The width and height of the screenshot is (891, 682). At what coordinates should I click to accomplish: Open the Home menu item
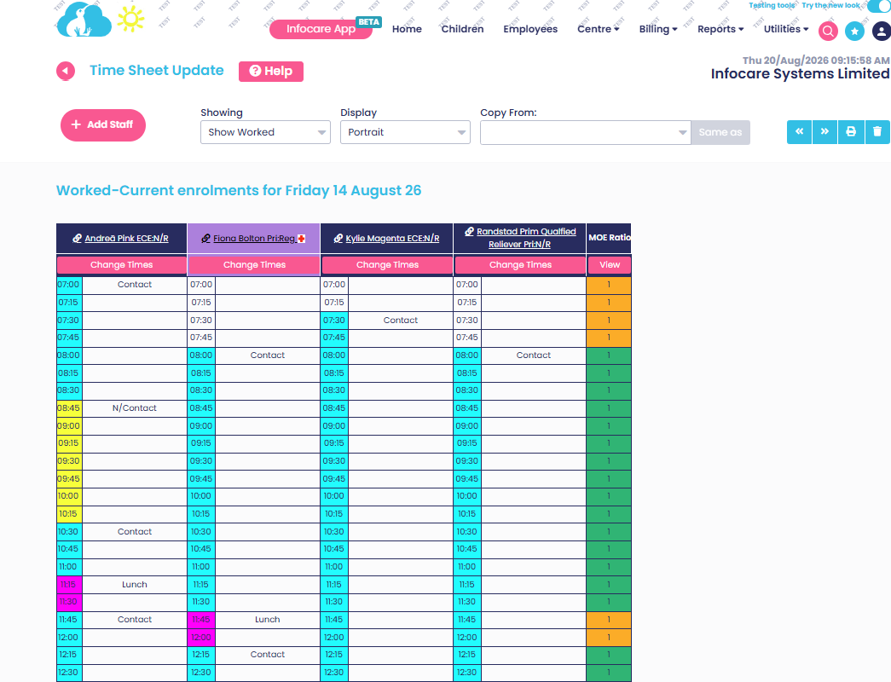[x=407, y=29]
